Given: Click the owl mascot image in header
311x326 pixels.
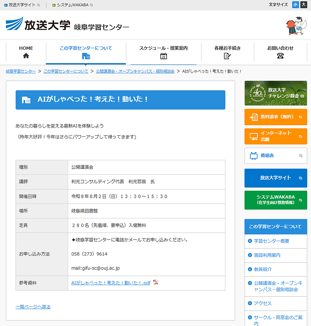Looking at the screenshot, I should (297, 26).
